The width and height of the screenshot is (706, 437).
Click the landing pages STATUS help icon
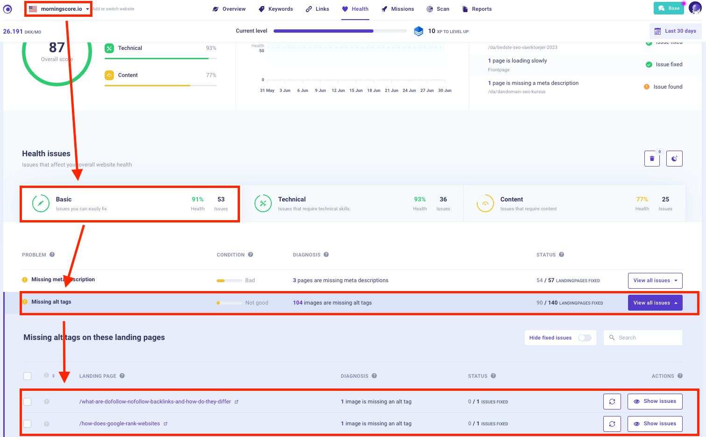(494, 376)
